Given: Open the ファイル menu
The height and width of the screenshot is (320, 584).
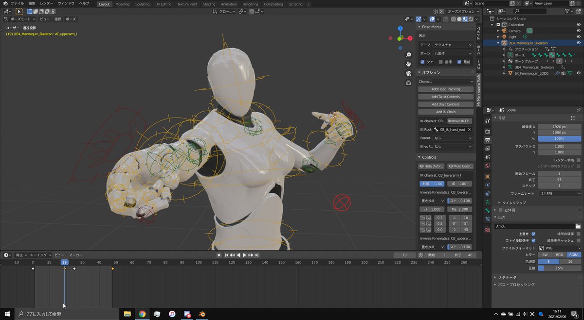Looking at the screenshot, I should point(17,3).
